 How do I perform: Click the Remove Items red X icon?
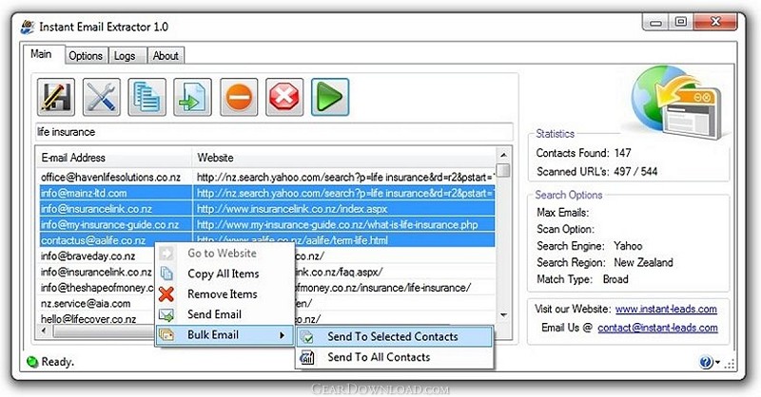166,293
